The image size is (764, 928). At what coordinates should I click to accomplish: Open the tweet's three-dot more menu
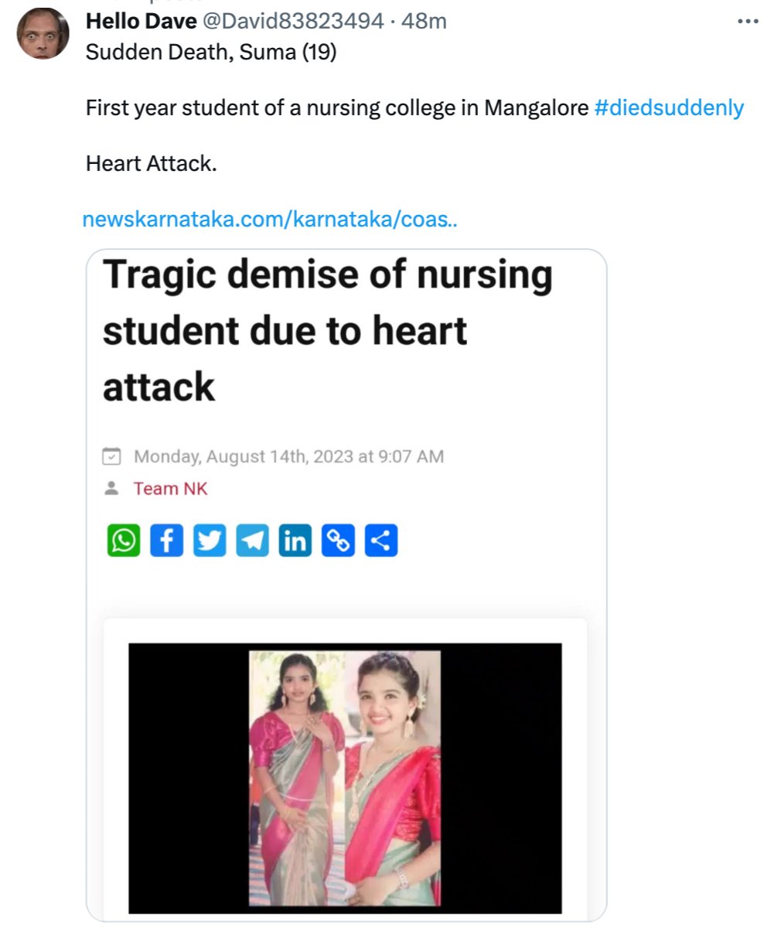pos(748,22)
